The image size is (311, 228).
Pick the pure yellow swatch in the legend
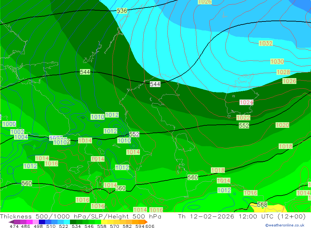coord(104,222)
